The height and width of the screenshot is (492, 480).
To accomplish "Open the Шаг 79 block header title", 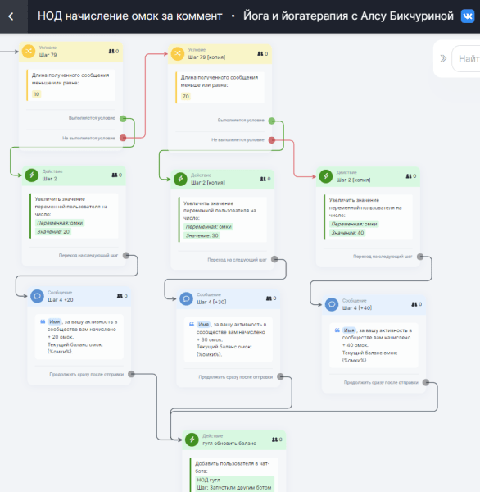I will pos(48,55).
